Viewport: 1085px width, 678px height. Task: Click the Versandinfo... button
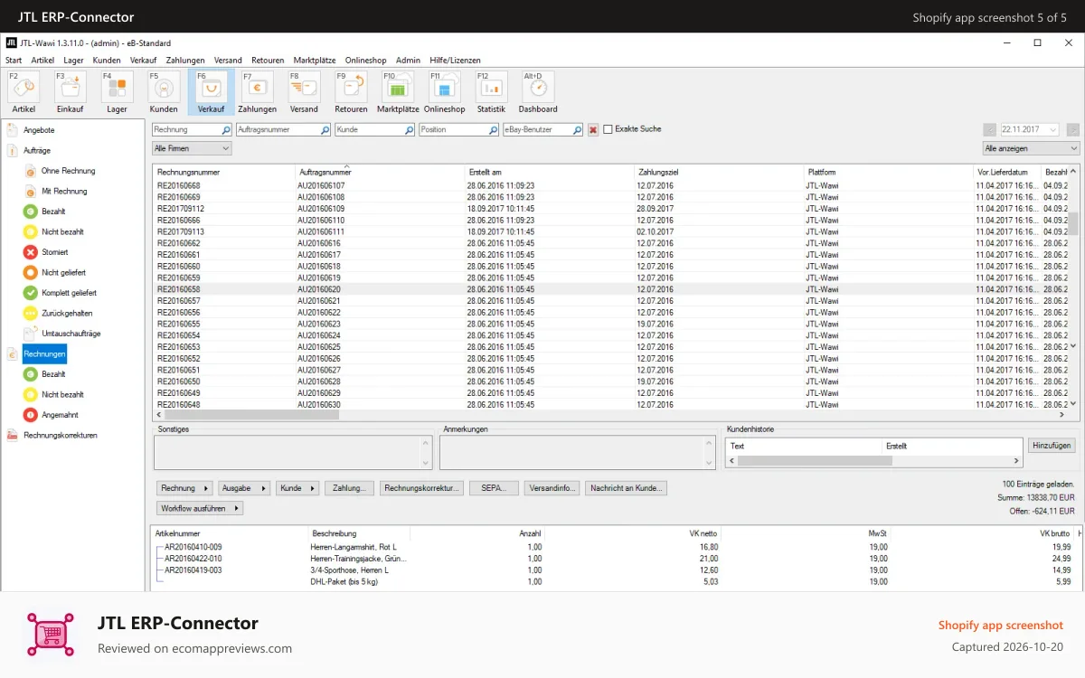(x=552, y=488)
